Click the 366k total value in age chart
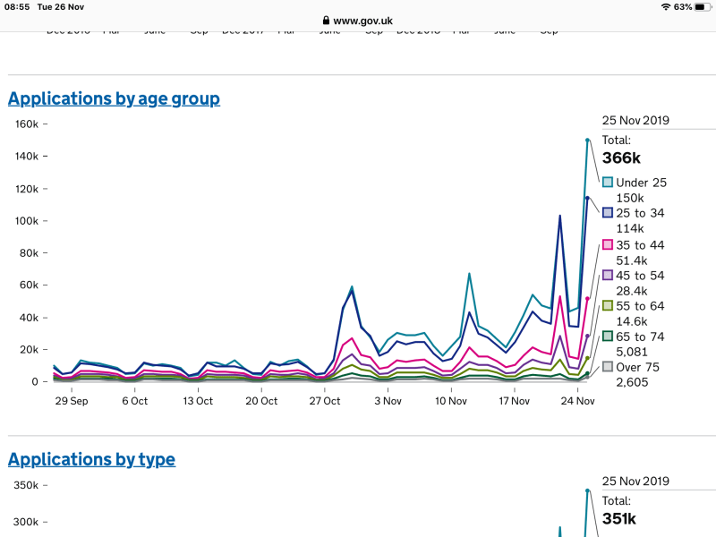 pos(621,158)
